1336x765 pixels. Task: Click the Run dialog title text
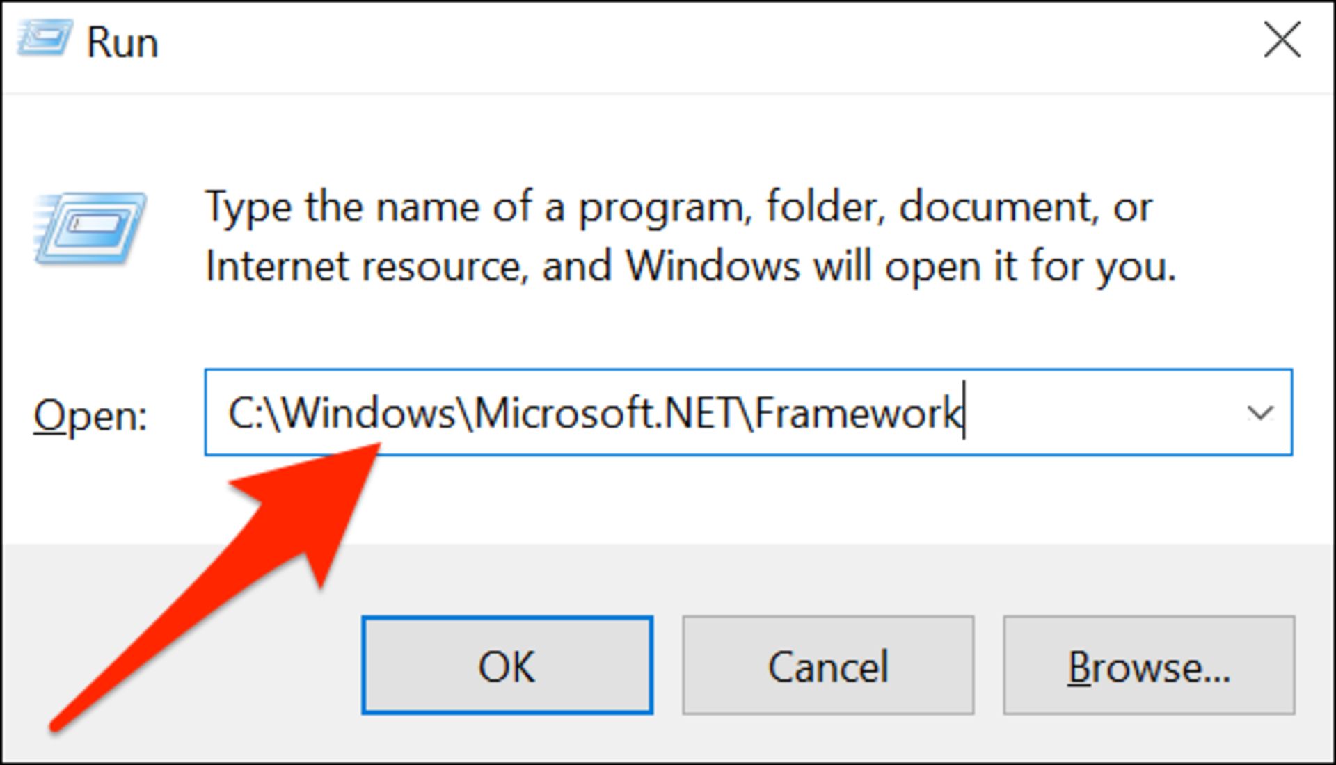122,40
